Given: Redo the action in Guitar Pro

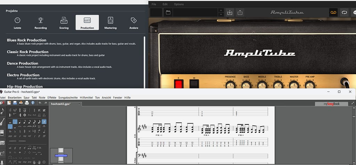Looking at the screenshot, I should point(46,103).
